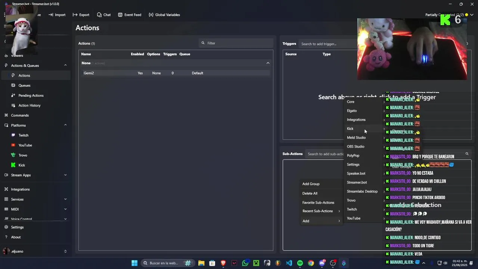Viewport: 478px width, 269px height.
Task: Click the Enabled column header
Action: pos(137,54)
